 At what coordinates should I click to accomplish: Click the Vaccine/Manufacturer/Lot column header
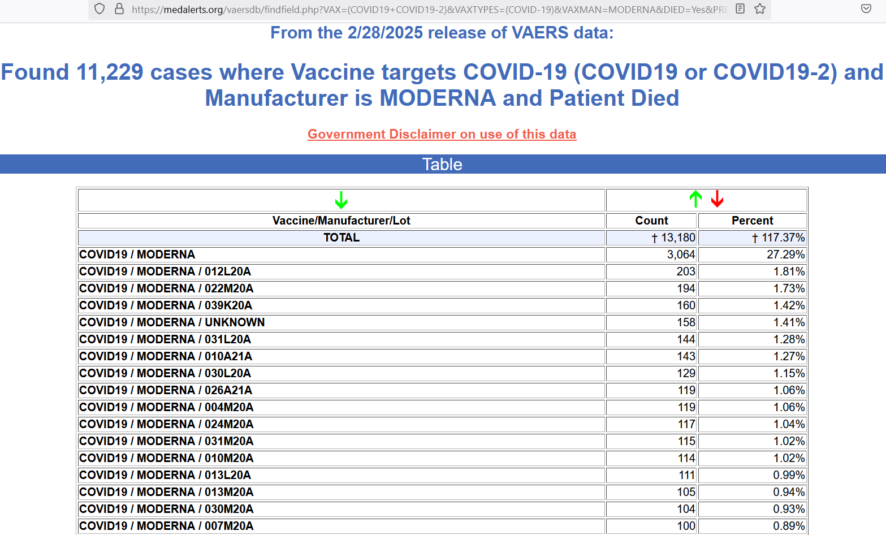(342, 221)
